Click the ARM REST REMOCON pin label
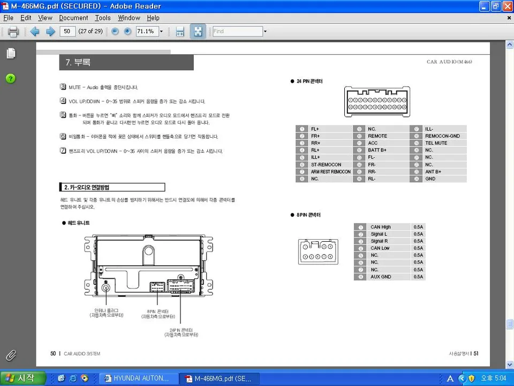 pyautogui.click(x=331, y=172)
